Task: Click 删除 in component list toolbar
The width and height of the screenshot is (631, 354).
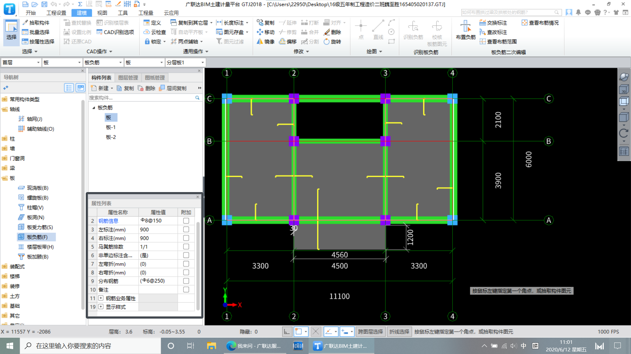Action: [x=147, y=88]
